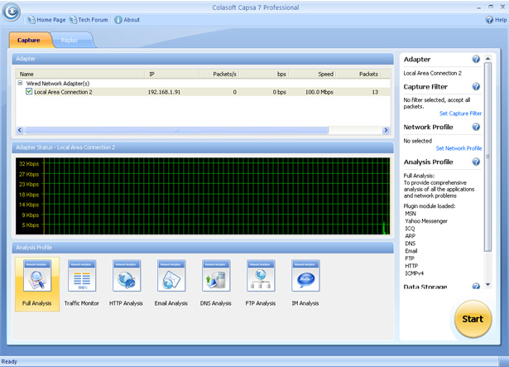Select the IP address 192.168.1.91 cell
Viewport: 509px width, 367px height.
[164, 92]
